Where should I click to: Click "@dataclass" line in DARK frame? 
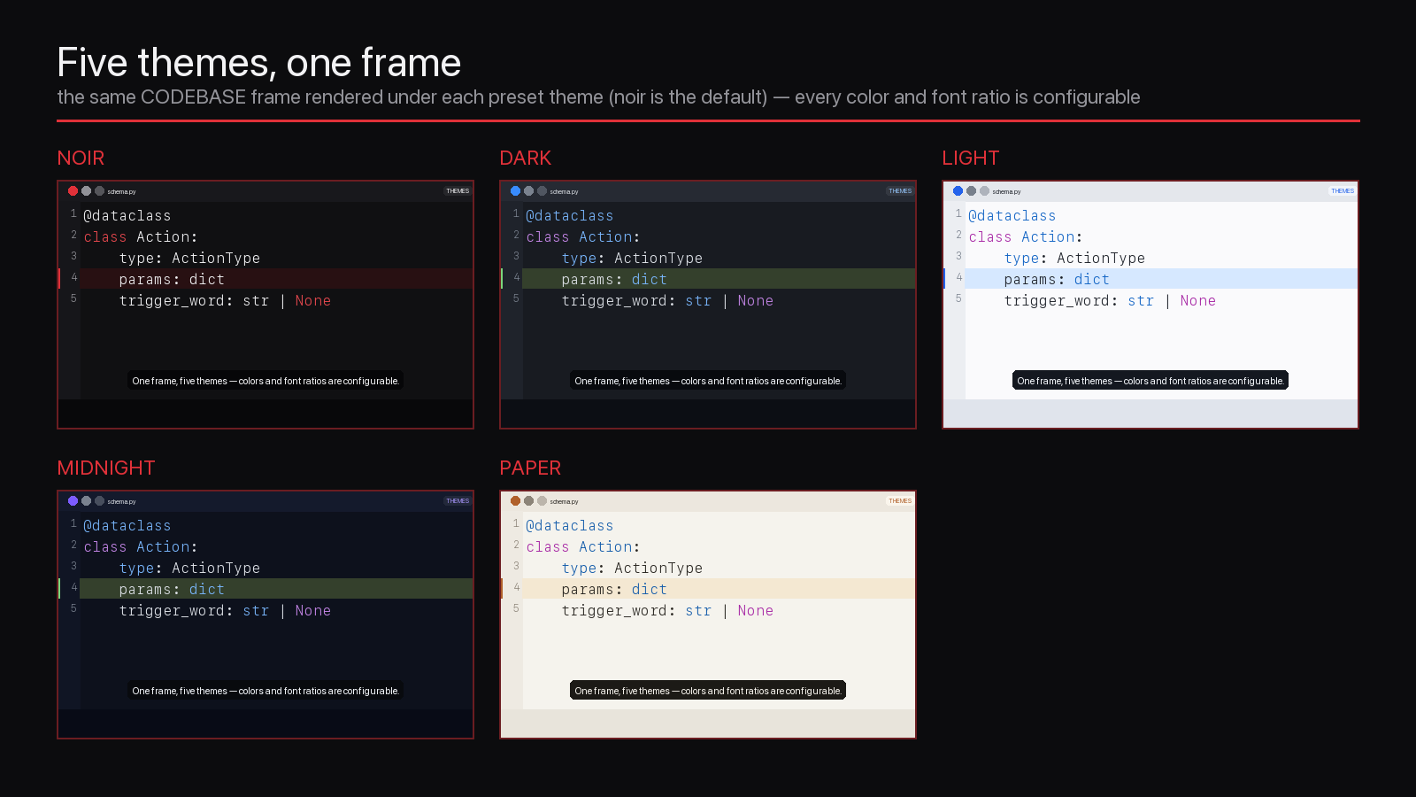pos(570,215)
